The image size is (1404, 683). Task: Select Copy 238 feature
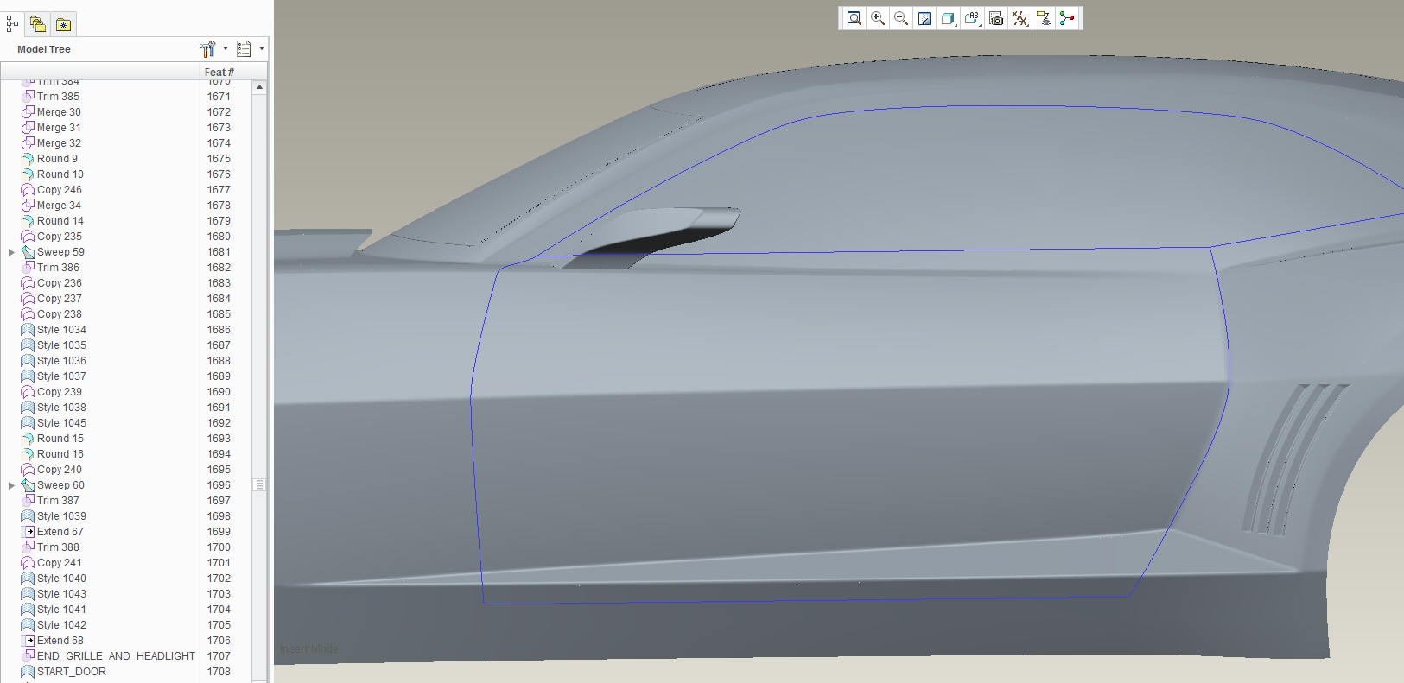(60, 314)
